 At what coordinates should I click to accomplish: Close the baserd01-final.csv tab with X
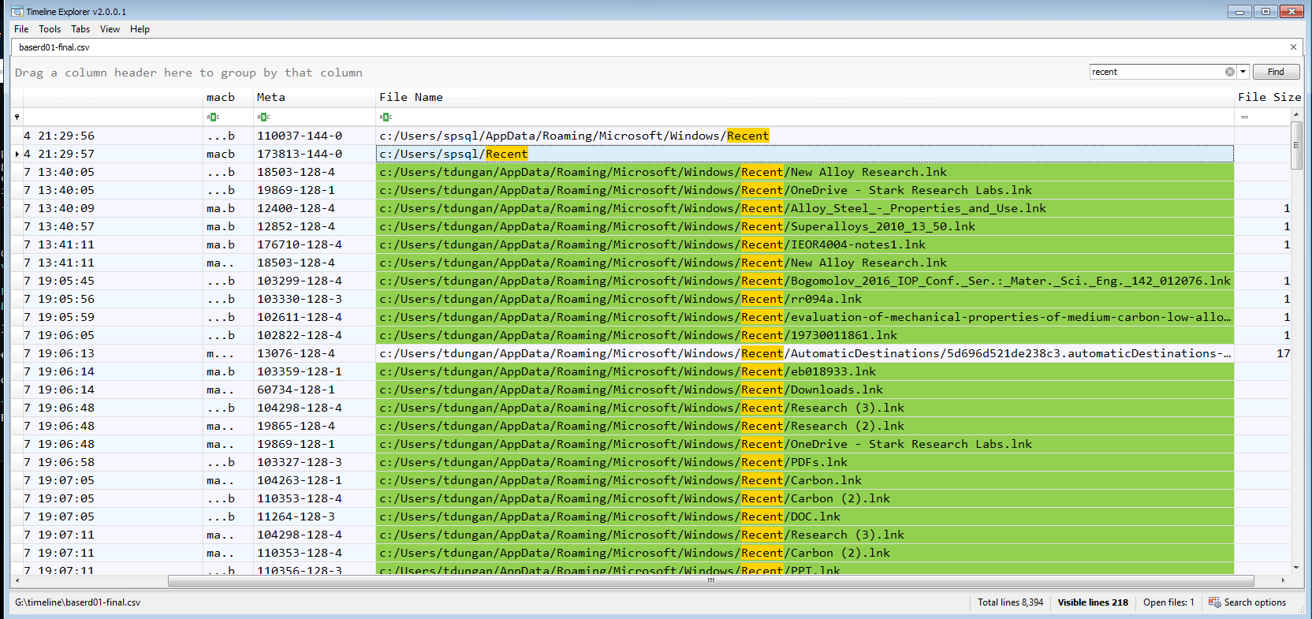click(1293, 47)
